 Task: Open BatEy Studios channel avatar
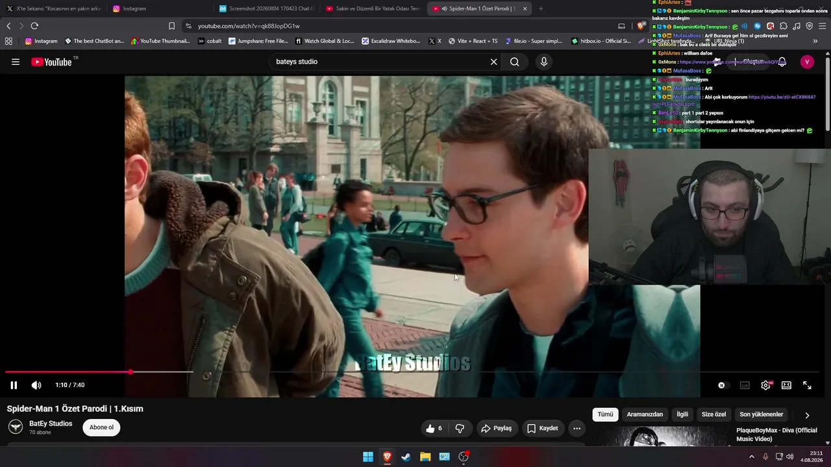click(x=16, y=427)
